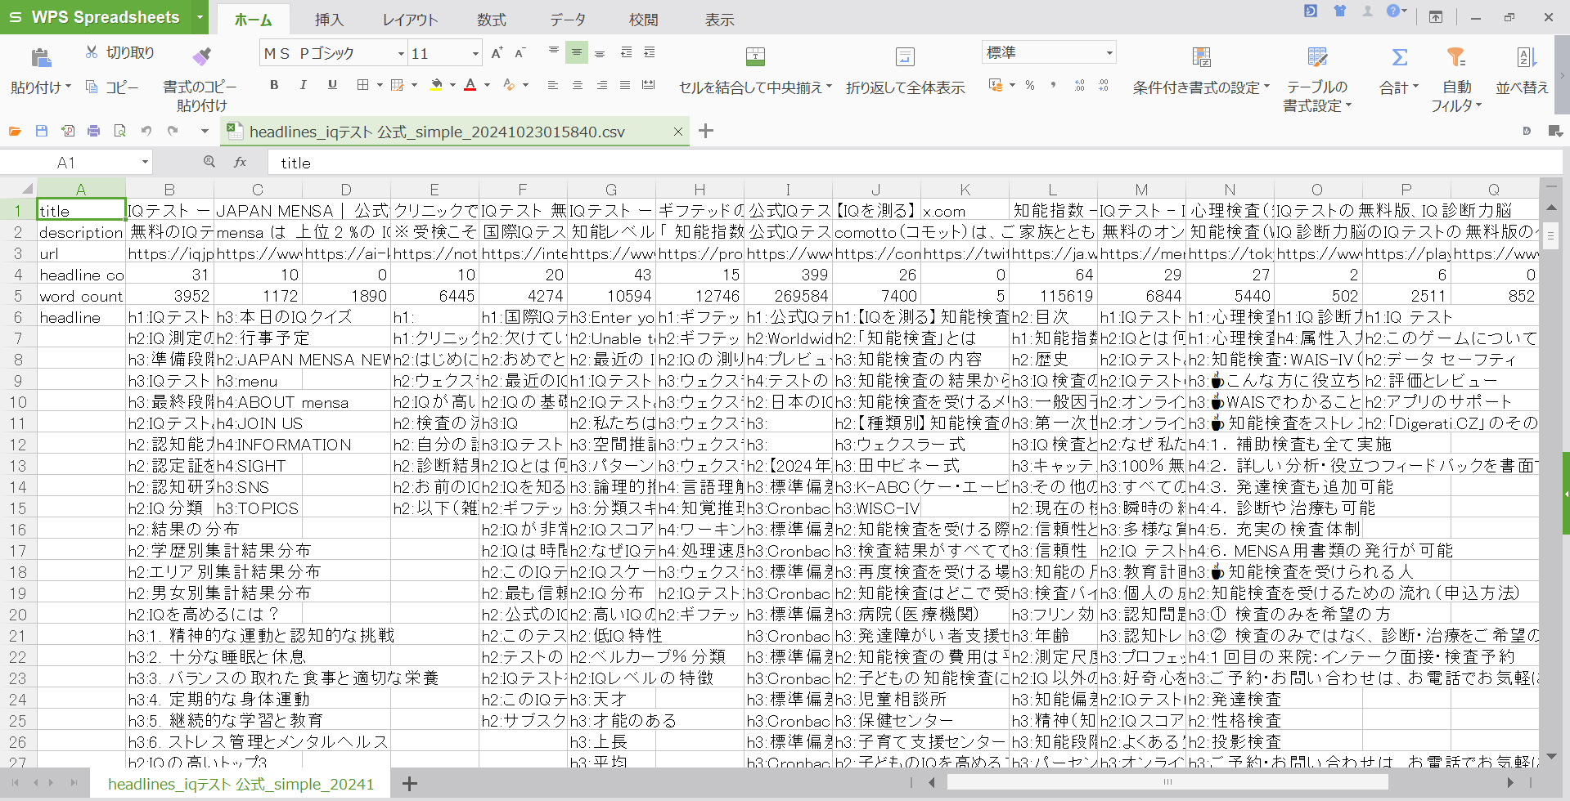Click the Undo arrow icon

point(146,131)
